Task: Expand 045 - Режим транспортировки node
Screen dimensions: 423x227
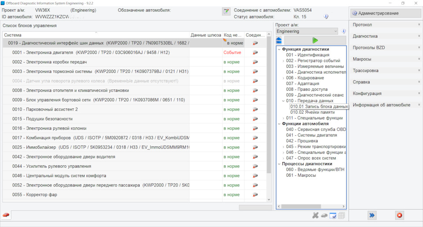Action: tap(283, 147)
